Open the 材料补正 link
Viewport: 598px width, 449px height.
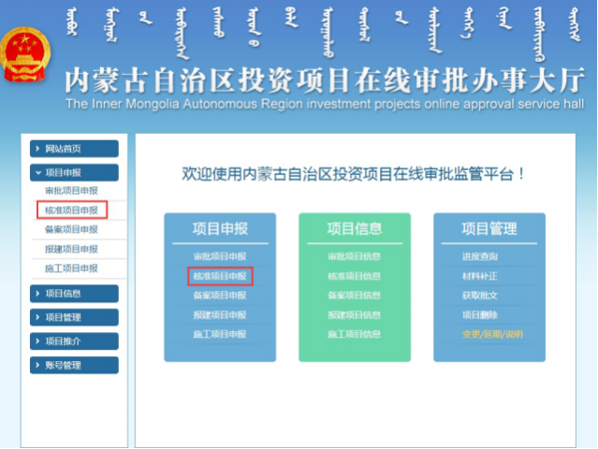click(x=479, y=276)
